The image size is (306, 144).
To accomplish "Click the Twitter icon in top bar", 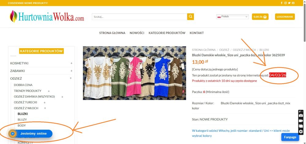I will click(x=289, y=3).
